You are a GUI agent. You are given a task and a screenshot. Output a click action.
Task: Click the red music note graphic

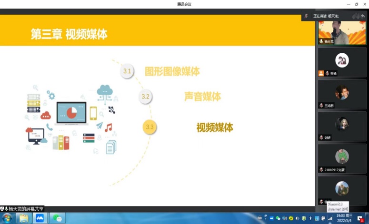109,127
